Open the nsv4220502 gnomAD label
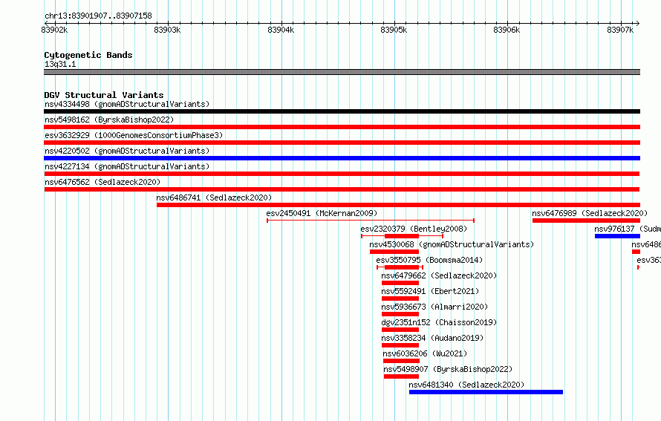The width and height of the screenshot is (661, 421). point(127,151)
